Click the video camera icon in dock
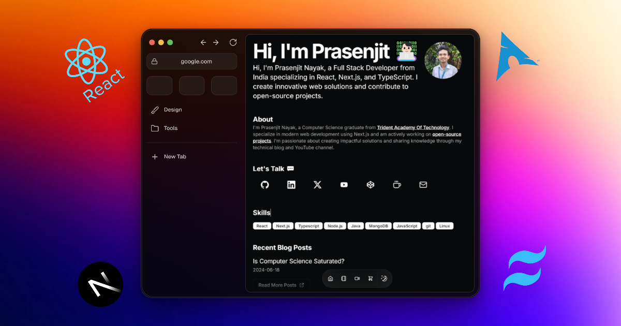The height and width of the screenshot is (326, 621). [357, 278]
